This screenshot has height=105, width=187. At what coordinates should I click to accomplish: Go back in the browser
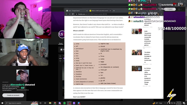tap(67, 14)
